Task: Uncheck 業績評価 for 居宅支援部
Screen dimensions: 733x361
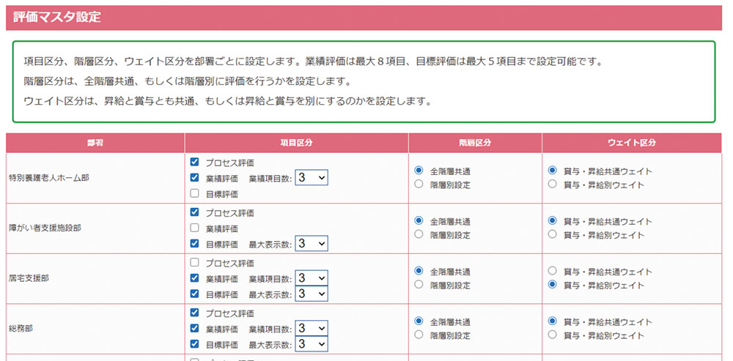Action: tap(194, 278)
